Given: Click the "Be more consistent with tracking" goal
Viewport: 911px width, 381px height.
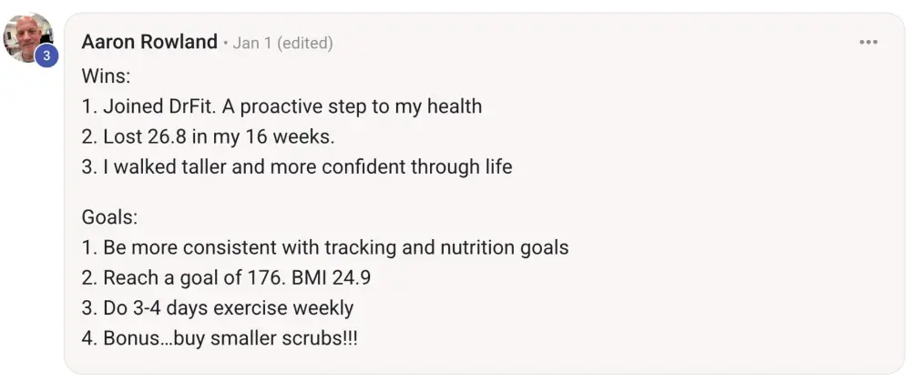Looking at the screenshot, I should pos(325,247).
